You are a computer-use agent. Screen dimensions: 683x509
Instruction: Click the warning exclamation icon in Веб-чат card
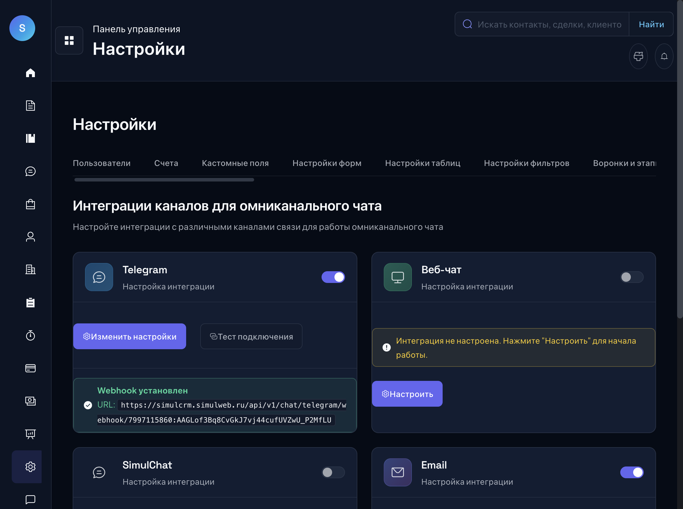point(386,347)
